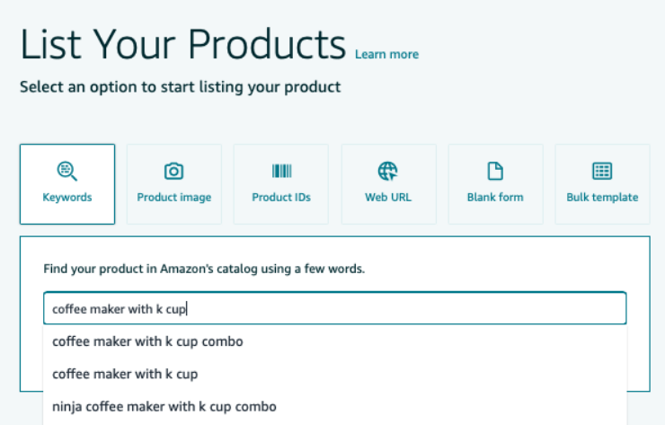
Task: Select the Product image tab label
Action: tap(173, 198)
